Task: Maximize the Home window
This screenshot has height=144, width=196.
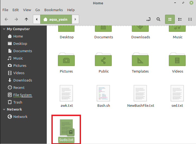Action: (183, 3)
